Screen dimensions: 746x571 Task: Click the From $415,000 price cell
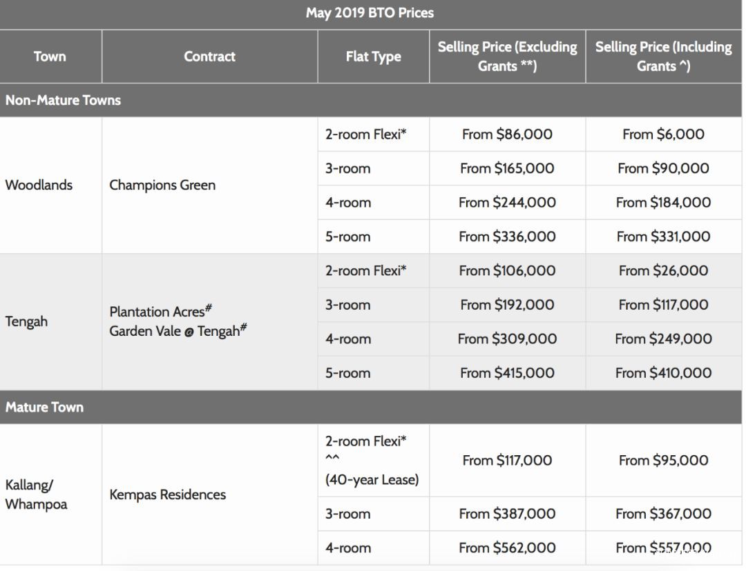tap(507, 373)
